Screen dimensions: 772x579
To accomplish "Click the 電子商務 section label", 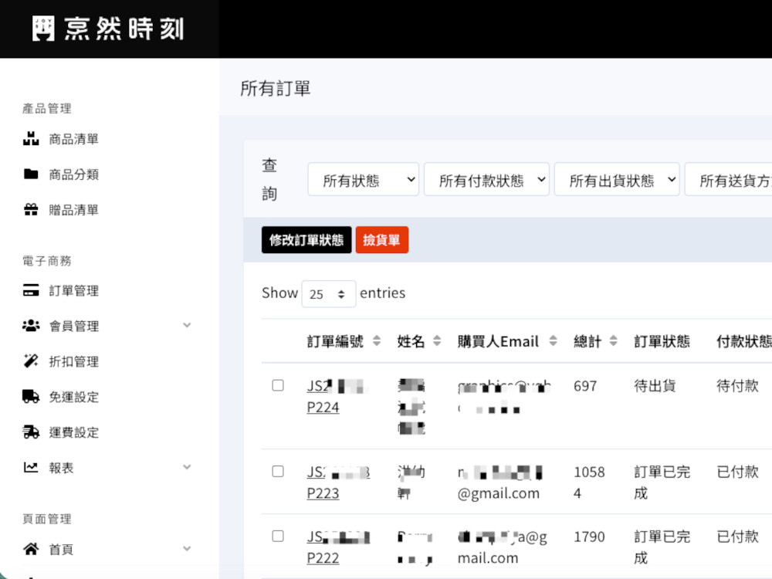I will [x=47, y=261].
